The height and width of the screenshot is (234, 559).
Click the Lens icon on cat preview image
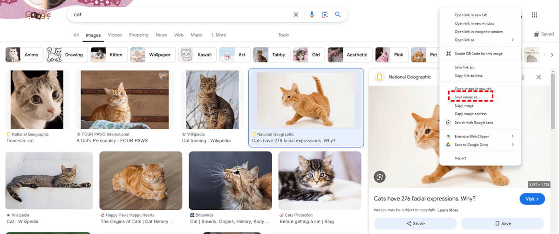tap(380, 177)
